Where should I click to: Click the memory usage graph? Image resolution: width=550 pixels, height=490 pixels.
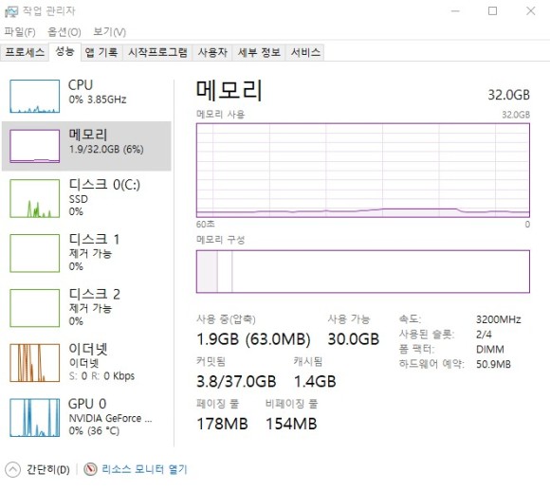tap(362, 171)
